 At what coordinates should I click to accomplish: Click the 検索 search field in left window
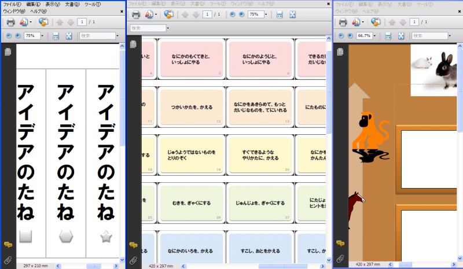pyautogui.click(x=97, y=36)
